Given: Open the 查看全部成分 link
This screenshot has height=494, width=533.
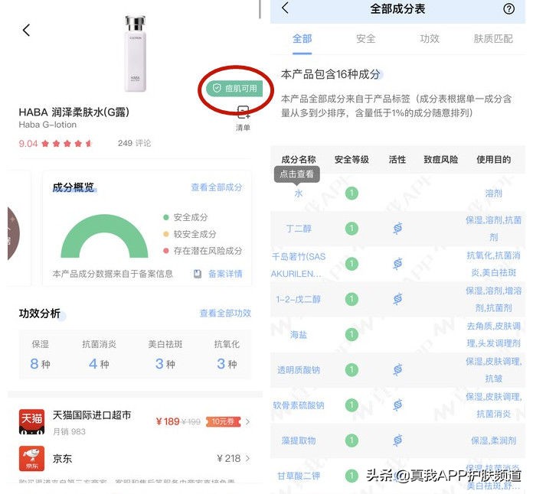Looking at the screenshot, I should [x=217, y=187].
